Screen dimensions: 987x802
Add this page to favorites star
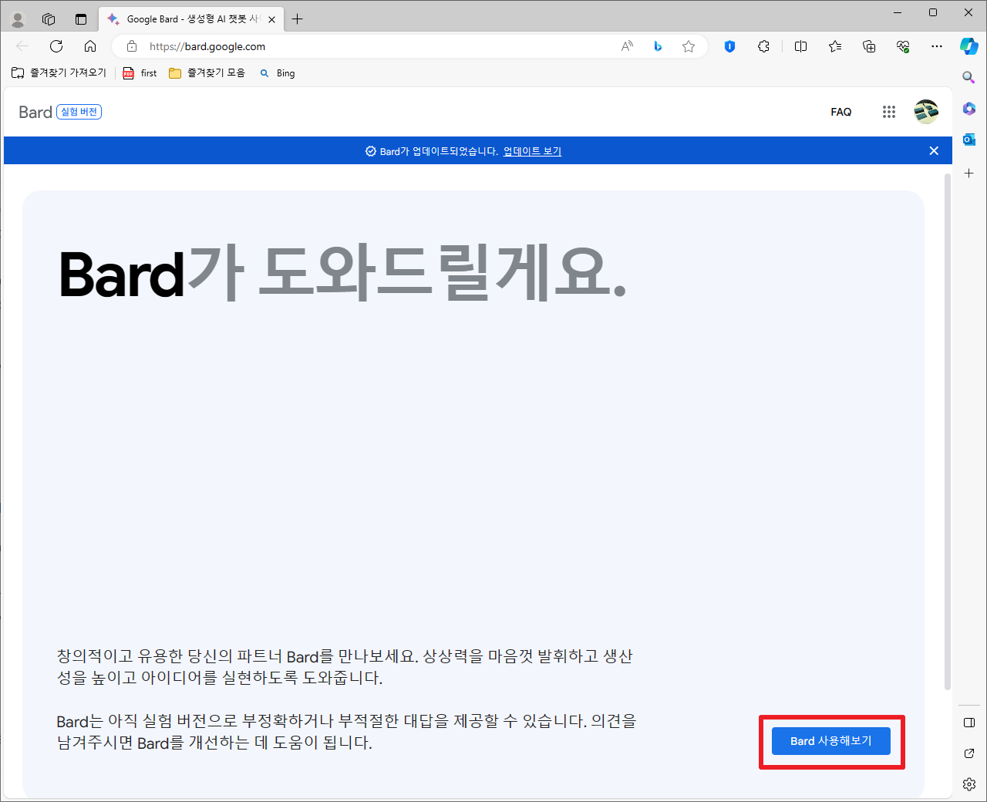[x=689, y=46]
